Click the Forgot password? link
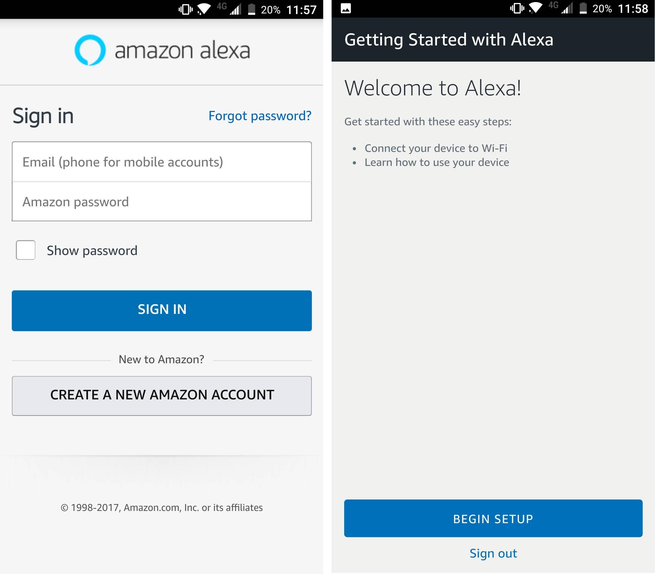This screenshot has width=656, height=574. pyautogui.click(x=260, y=116)
